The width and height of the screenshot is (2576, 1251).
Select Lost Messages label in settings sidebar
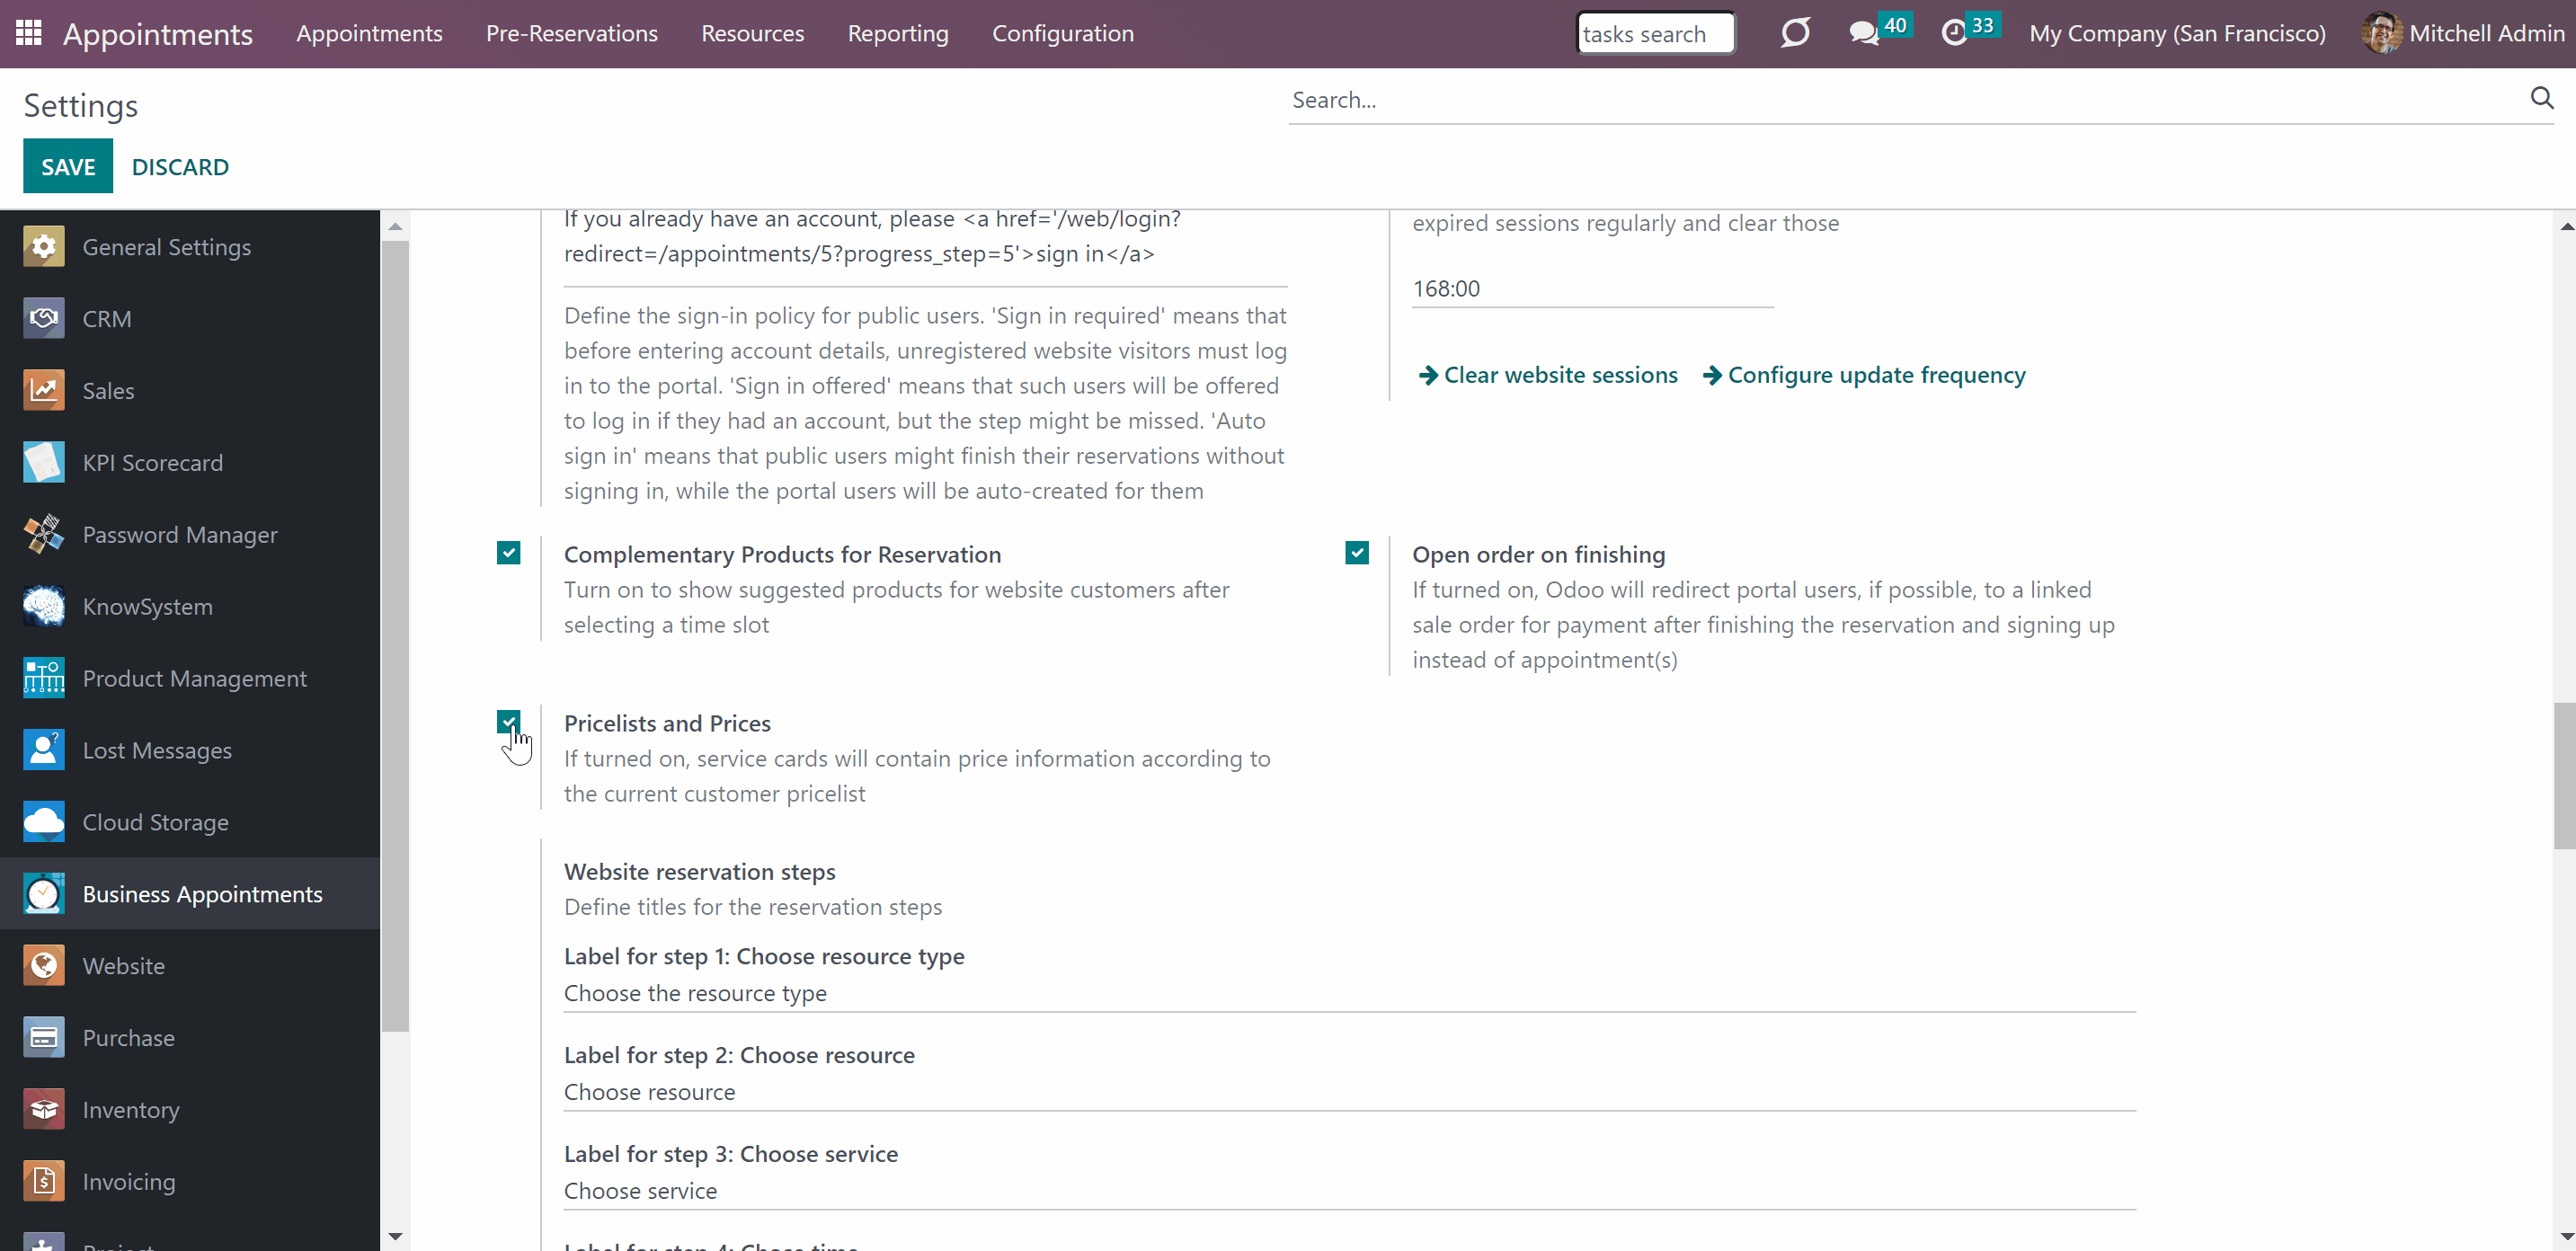157,750
